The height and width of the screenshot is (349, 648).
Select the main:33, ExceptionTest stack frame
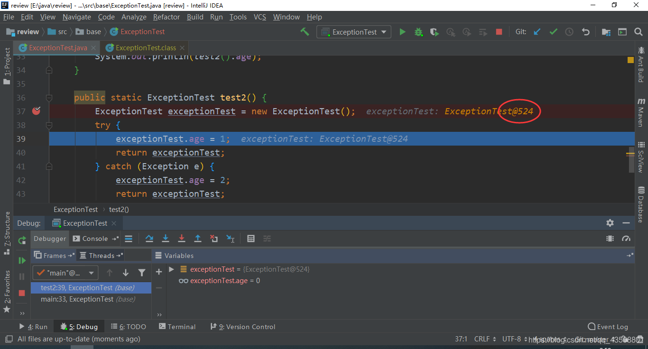click(91, 299)
